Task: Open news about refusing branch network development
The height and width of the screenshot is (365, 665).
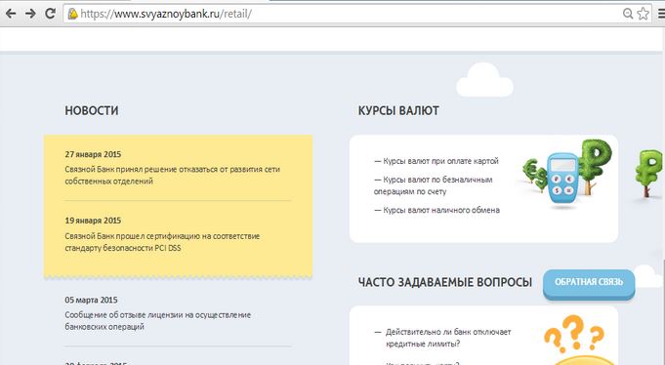Action: pos(172,175)
